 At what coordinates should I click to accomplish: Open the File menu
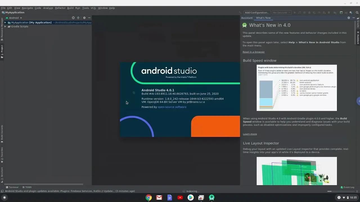pos(3,8)
